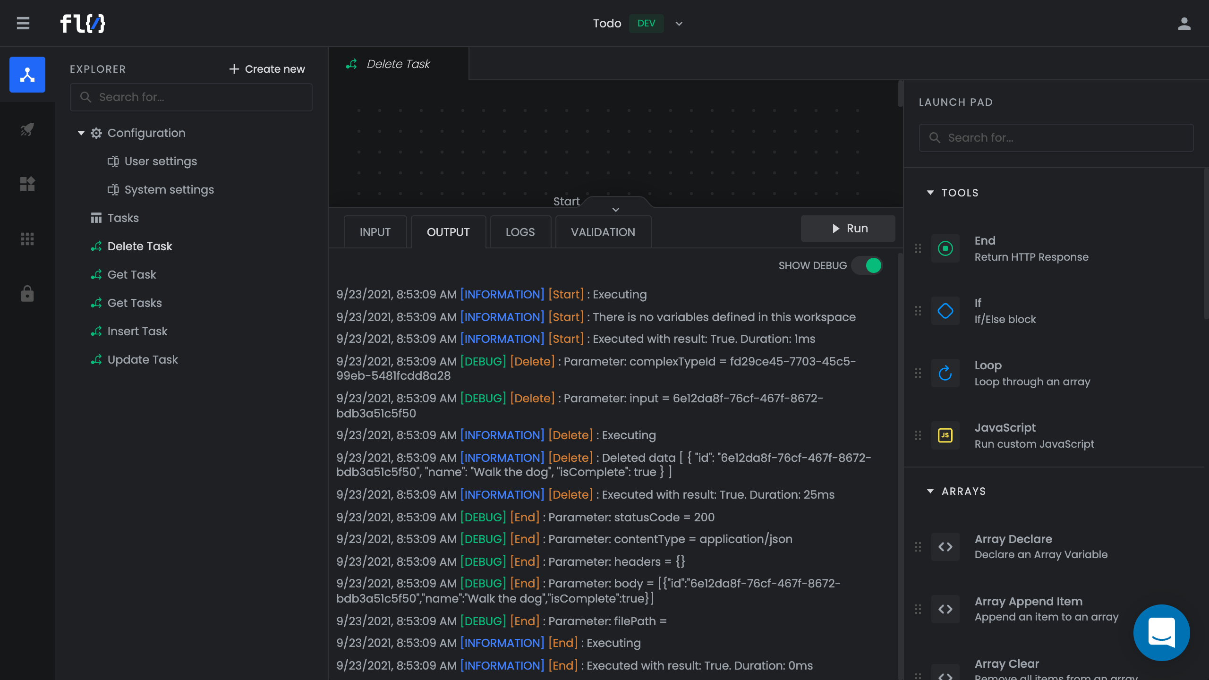Switch to the INPUT tab
Viewport: 1209px width, 680px height.
point(375,232)
